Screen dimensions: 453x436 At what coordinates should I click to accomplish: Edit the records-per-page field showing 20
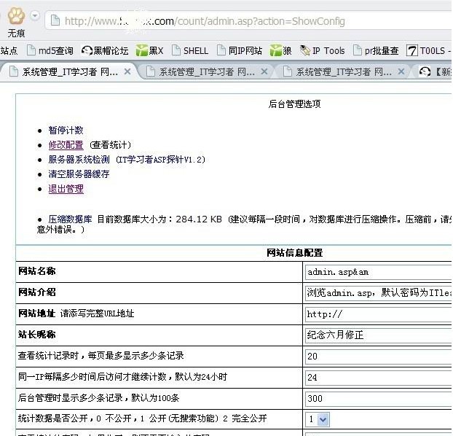coord(379,356)
